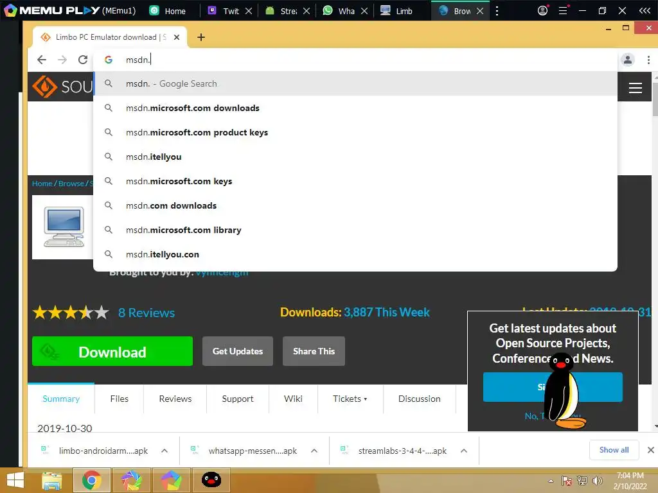Image resolution: width=658 pixels, height=493 pixels.
Task: Click the volume speaker tray icon
Action: click(x=597, y=481)
